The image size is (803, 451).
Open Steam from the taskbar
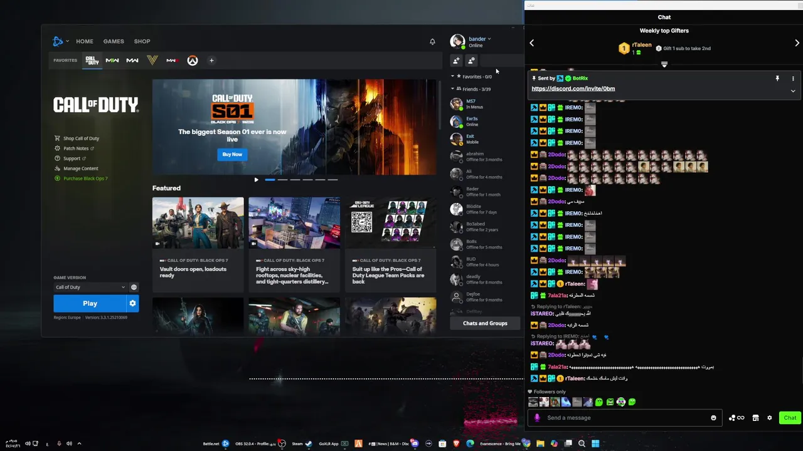tap(302, 443)
